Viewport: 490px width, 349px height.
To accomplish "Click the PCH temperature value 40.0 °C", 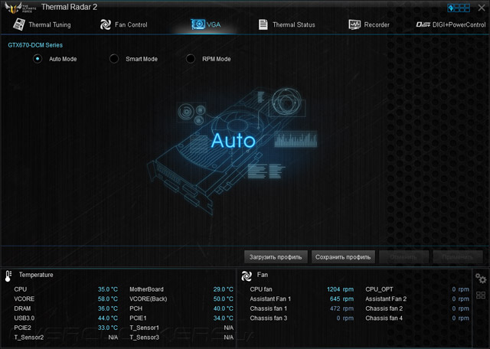I will click(223, 308).
